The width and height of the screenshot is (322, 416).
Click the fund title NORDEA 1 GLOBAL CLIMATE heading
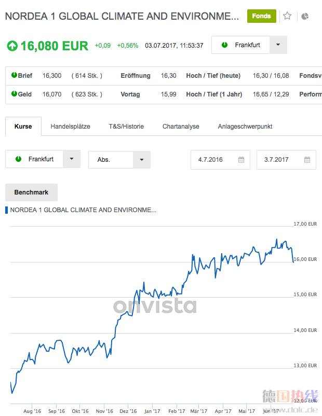click(122, 16)
